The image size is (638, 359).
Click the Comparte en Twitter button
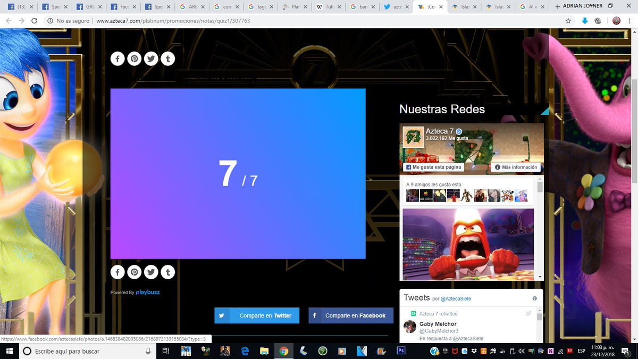coord(257,315)
